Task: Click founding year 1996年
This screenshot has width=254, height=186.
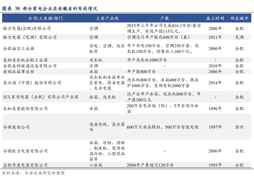Action: tap(215, 109)
